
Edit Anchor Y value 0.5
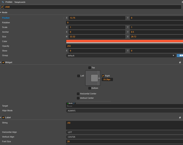[157, 32]
